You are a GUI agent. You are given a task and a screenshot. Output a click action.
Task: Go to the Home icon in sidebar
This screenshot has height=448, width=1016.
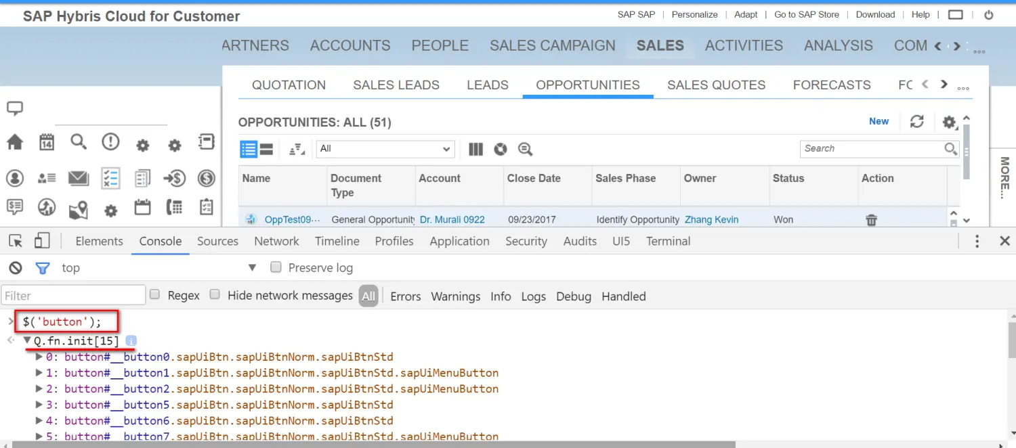pos(15,142)
